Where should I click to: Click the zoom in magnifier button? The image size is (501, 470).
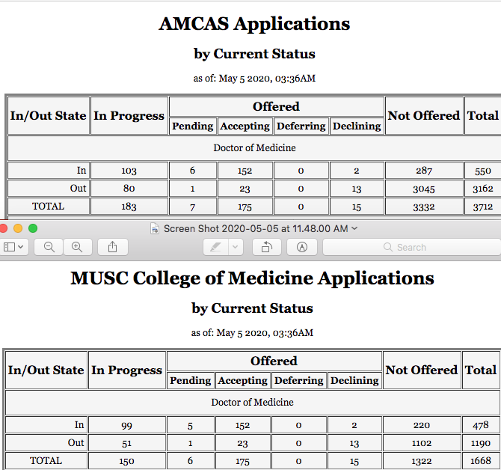[77, 247]
